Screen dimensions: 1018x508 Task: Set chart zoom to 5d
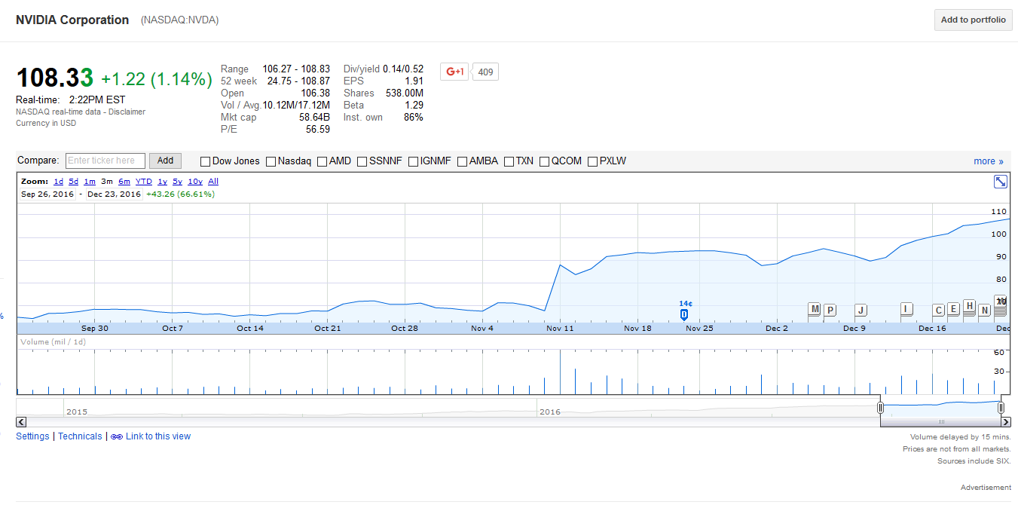[73, 182]
